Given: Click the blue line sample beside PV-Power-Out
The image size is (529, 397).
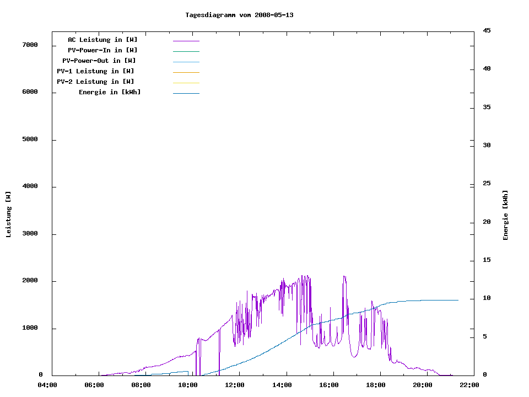Looking at the screenshot, I should [186, 62].
